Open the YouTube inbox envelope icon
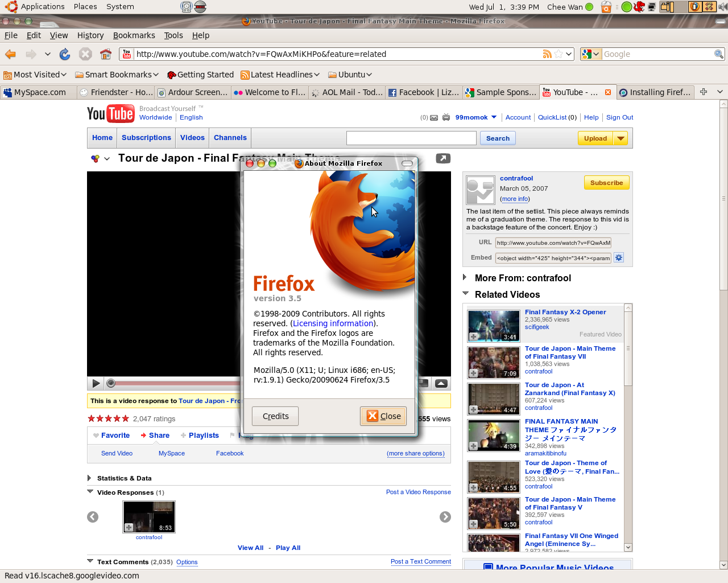Image resolution: width=728 pixels, height=583 pixels. point(434,118)
